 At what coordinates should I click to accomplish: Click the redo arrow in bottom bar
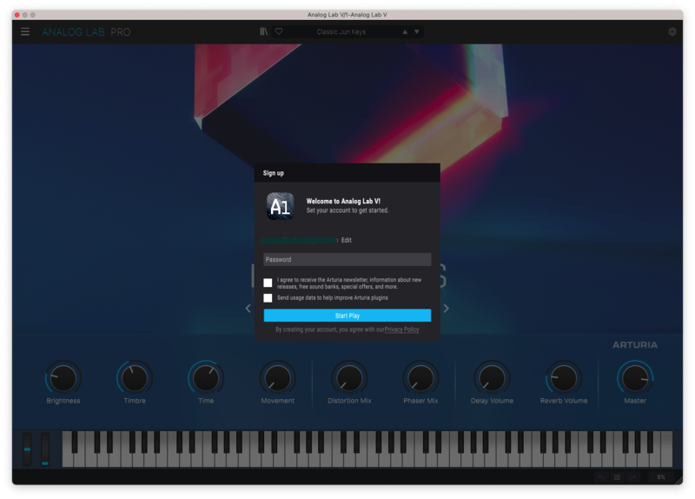633,477
